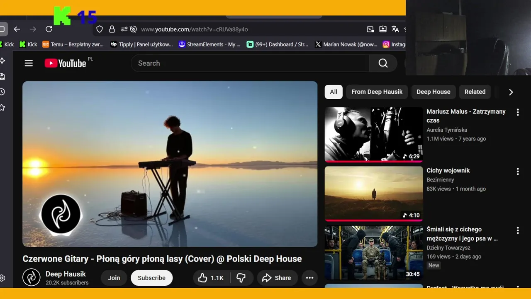Click the padlock site security icon
This screenshot has height=299, width=531.
click(x=112, y=29)
